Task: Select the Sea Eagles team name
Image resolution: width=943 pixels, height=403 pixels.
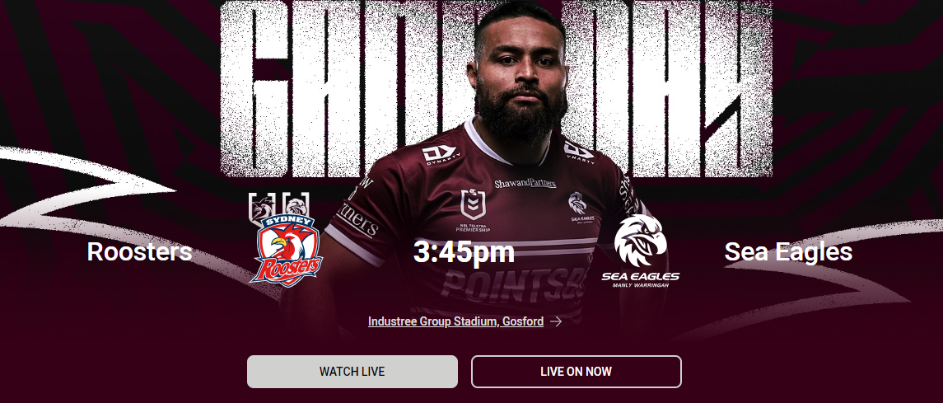Action: pyautogui.click(x=788, y=251)
